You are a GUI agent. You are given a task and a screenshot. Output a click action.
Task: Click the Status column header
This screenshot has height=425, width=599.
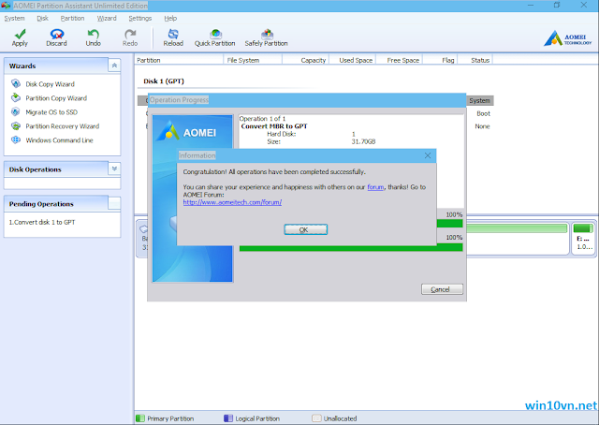click(475, 60)
